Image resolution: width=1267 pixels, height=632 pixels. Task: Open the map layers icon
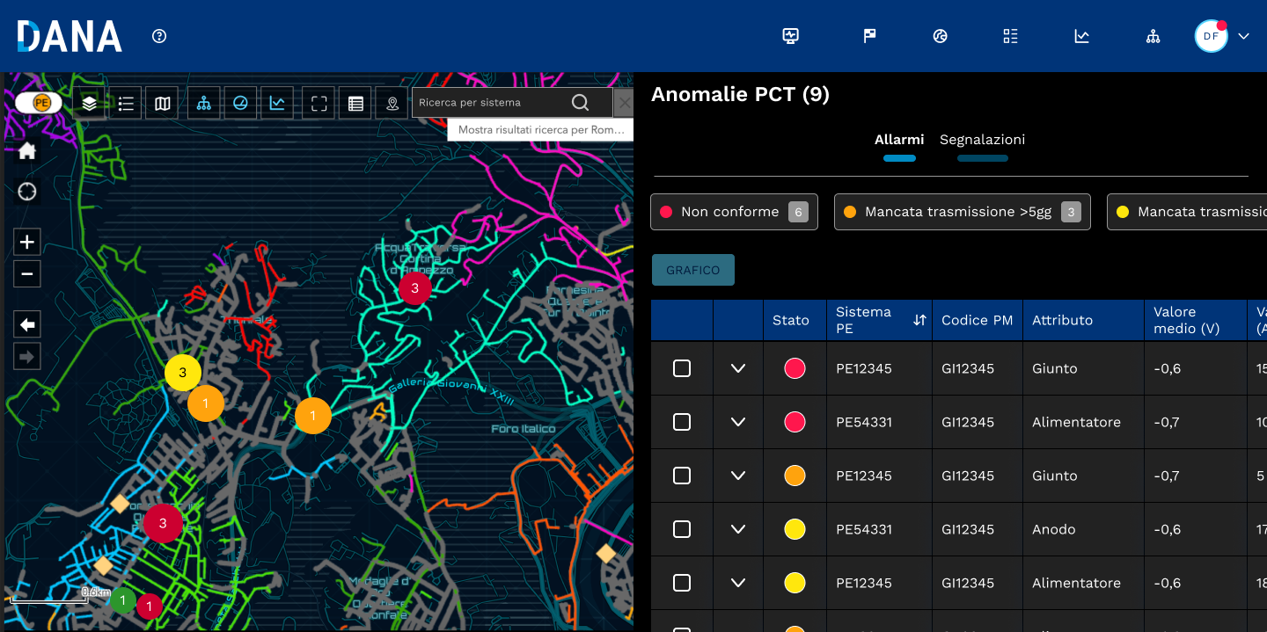[89, 103]
